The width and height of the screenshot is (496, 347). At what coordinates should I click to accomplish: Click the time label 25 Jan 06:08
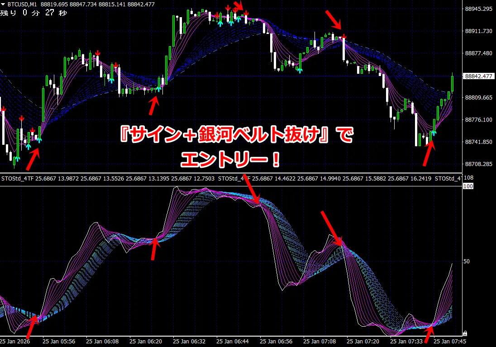point(102,341)
